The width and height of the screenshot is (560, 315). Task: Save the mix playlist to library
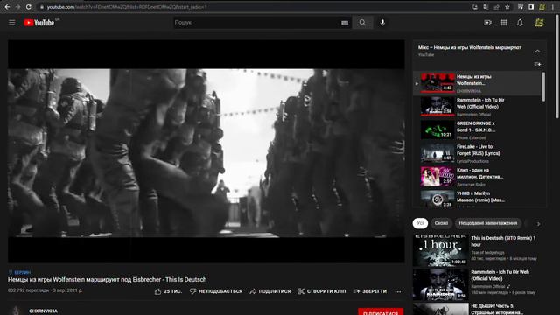click(x=537, y=64)
